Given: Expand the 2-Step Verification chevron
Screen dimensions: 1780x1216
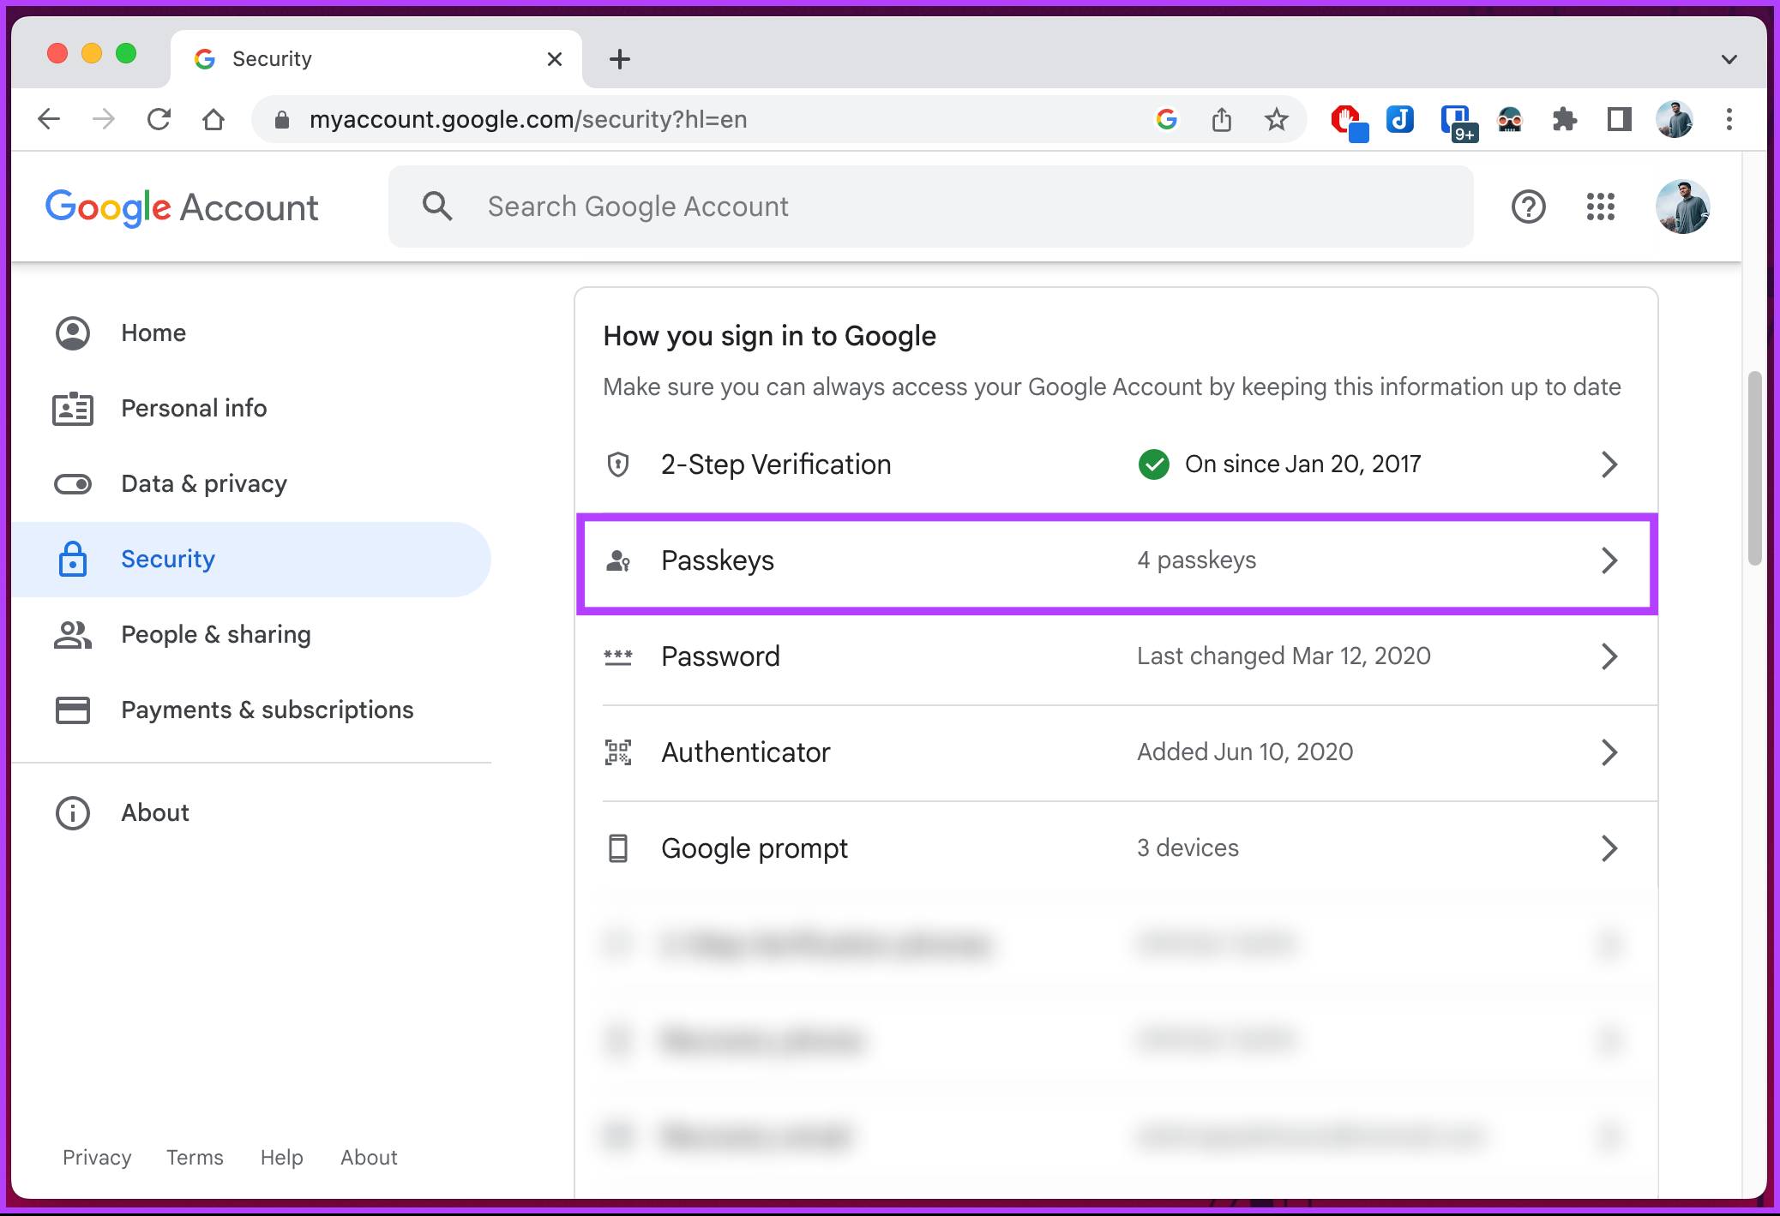Looking at the screenshot, I should pyautogui.click(x=1609, y=464).
